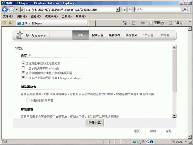Expand the Home button dropdown arrow
Screen dimensions: 193x145
coord(129,23)
